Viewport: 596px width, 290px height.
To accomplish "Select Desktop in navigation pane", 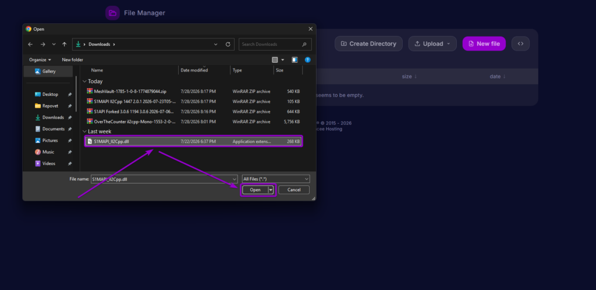I will [x=50, y=94].
